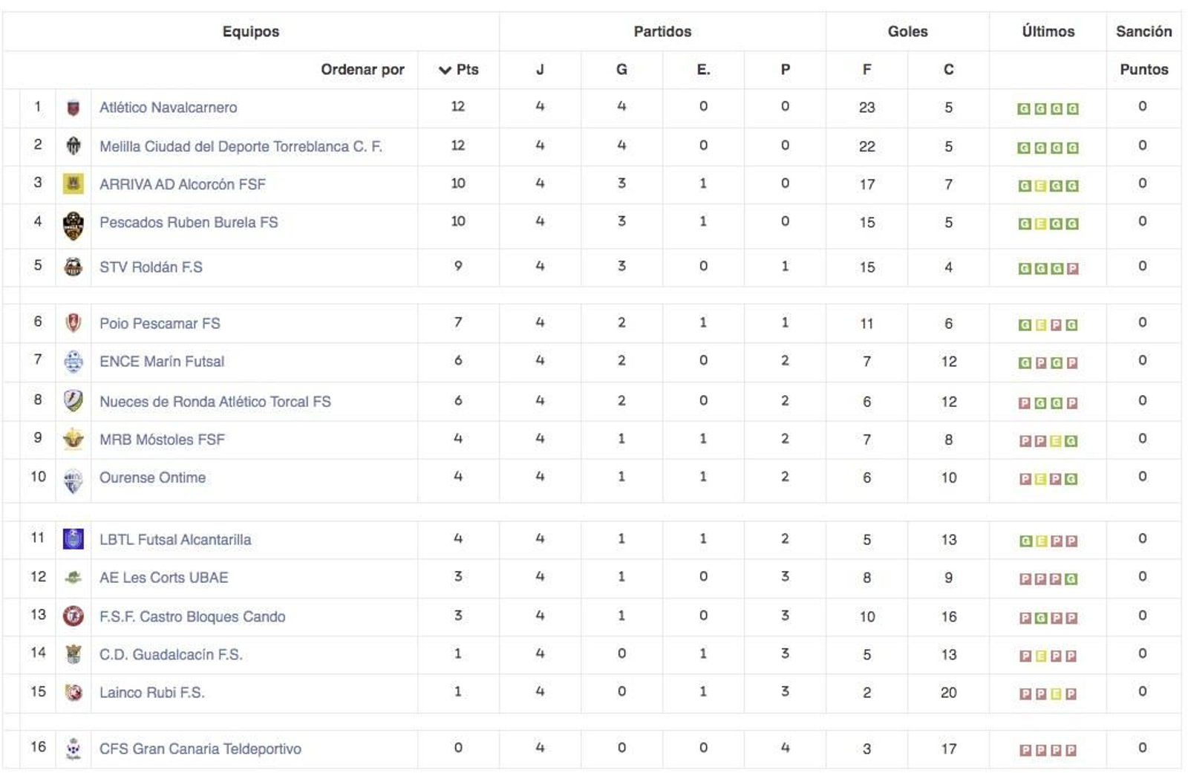
Task: Click the Lainco Rubi F.S. crest icon
Action: point(73,692)
